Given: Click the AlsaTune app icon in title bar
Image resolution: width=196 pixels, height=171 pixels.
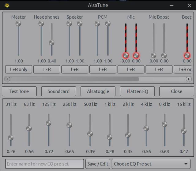Looking at the screenshot, I should click(7, 5).
